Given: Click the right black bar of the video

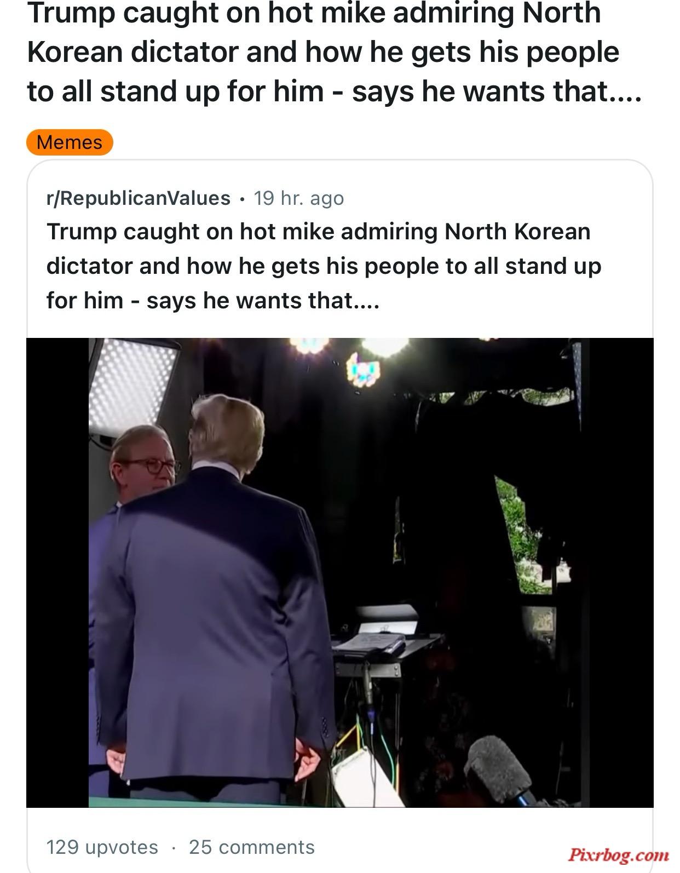Looking at the screenshot, I should coord(621,572).
